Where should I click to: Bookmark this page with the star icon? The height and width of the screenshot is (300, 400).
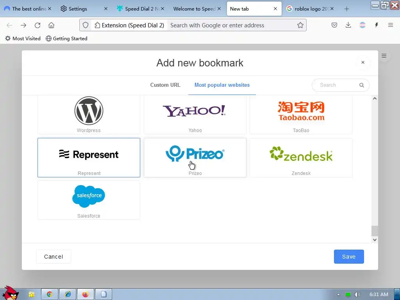(x=300, y=25)
